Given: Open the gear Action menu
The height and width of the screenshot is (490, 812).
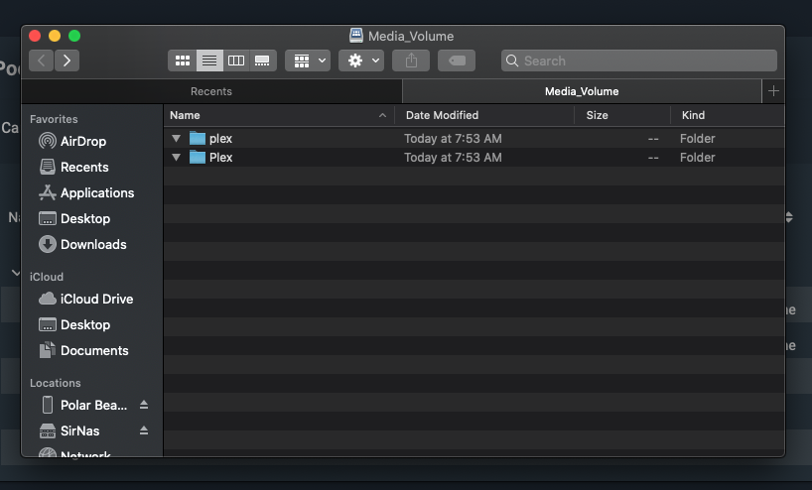Looking at the screenshot, I should [359, 61].
